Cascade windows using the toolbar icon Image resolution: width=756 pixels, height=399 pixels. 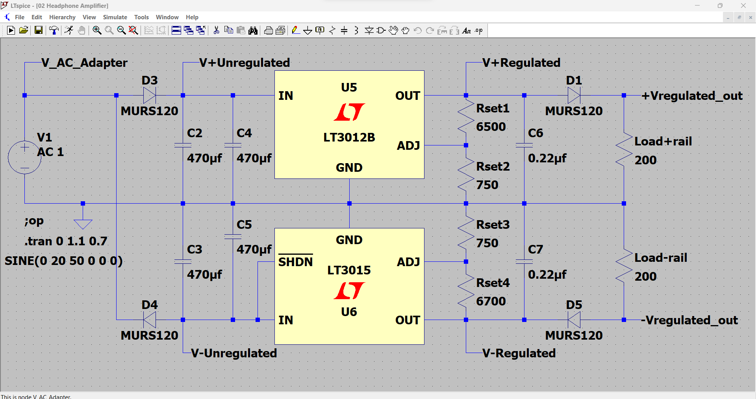(189, 30)
